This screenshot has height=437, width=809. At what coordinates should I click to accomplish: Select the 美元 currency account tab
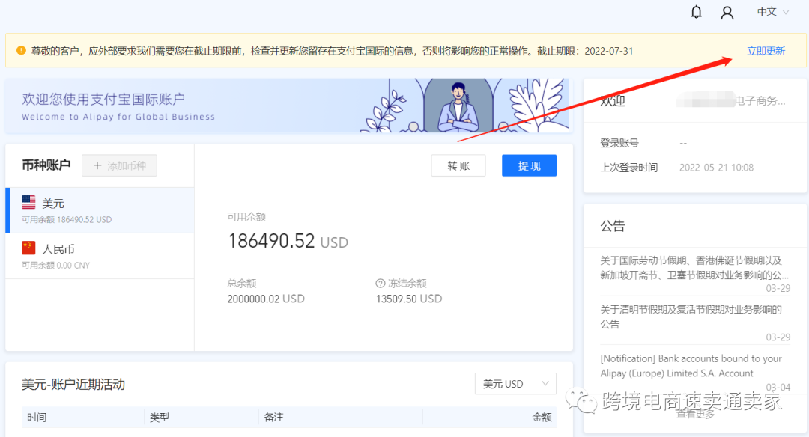[100, 210]
